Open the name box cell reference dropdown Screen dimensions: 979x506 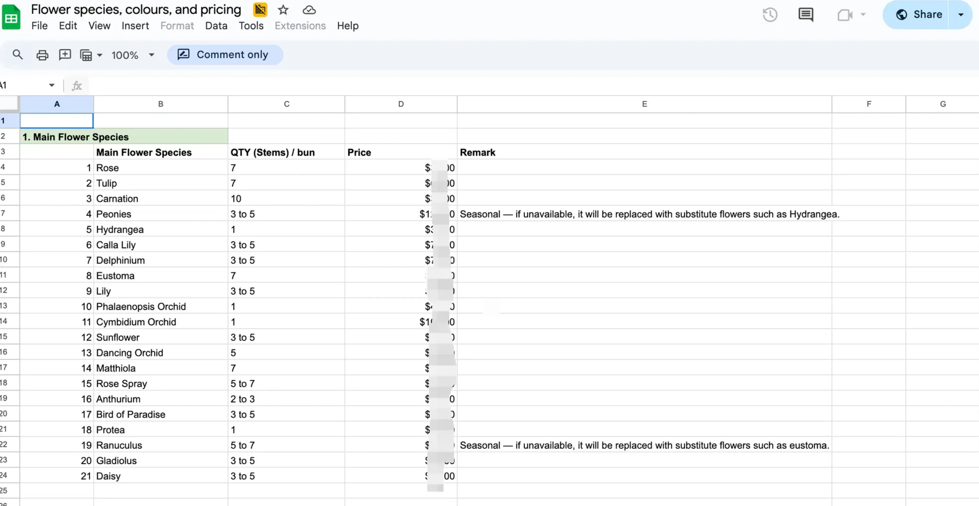tap(52, 85)
